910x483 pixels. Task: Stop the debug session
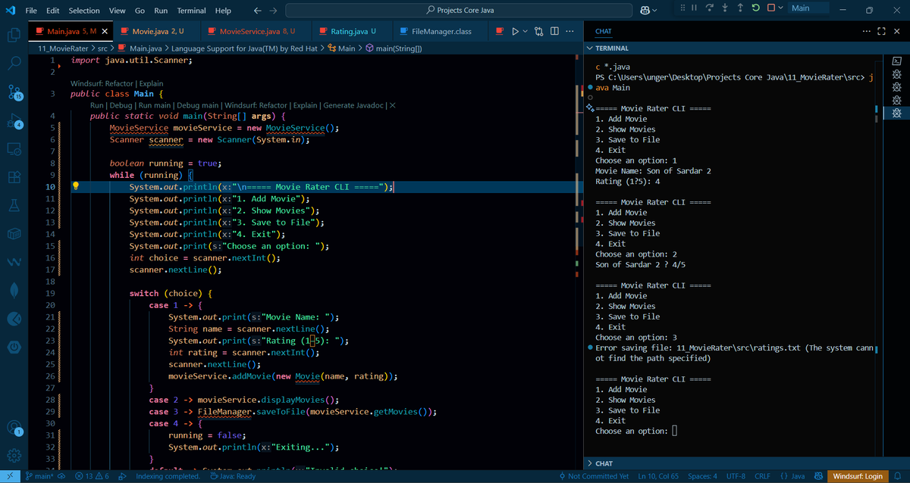pos(770,8)
